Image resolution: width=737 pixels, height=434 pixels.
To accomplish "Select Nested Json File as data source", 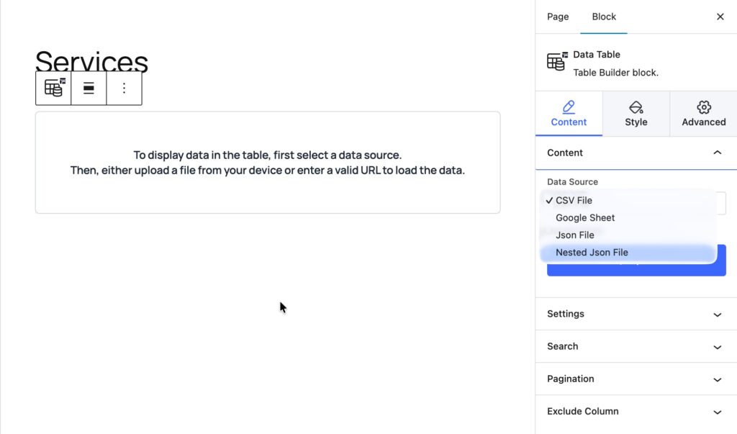I will coord(592,252).
